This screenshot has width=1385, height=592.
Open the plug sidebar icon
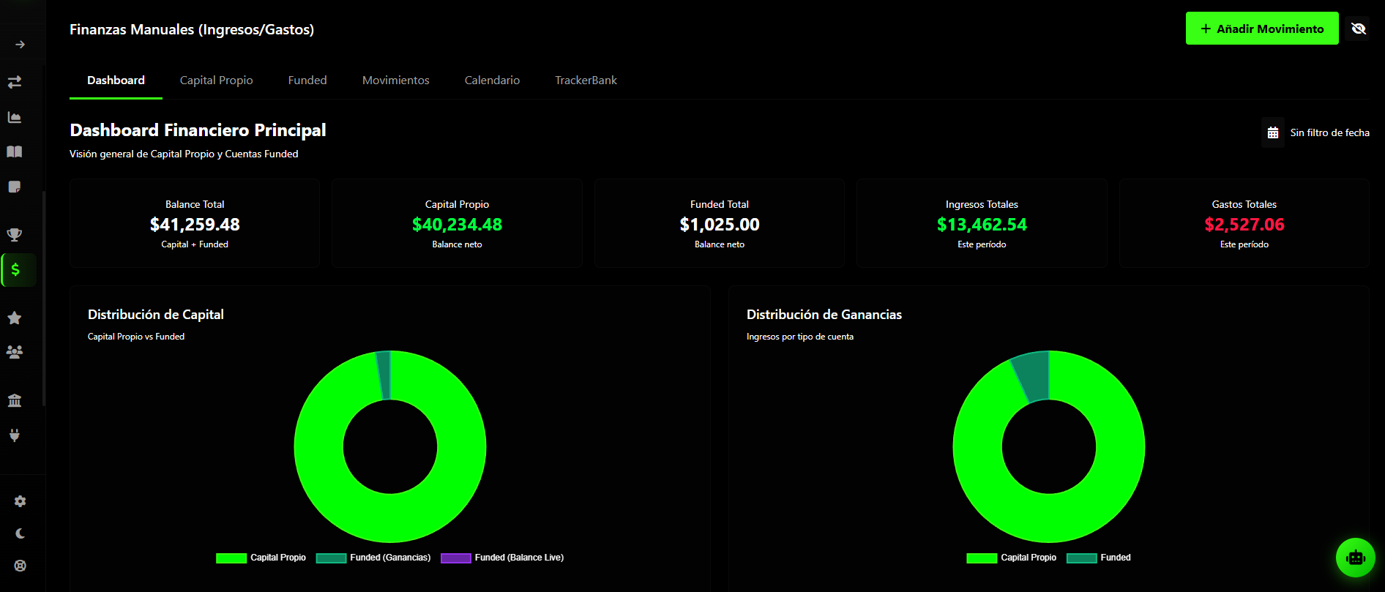[15, 435]
